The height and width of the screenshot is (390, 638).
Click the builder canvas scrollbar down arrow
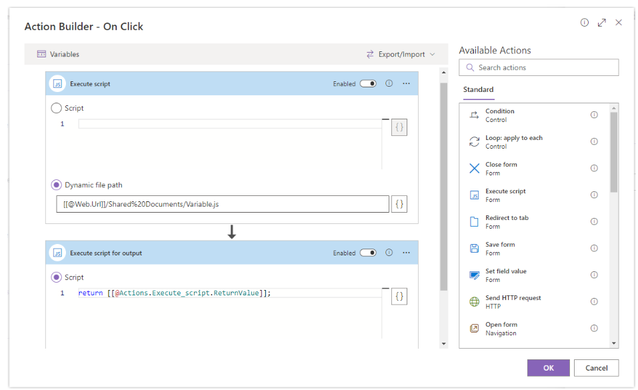point(443,344)
